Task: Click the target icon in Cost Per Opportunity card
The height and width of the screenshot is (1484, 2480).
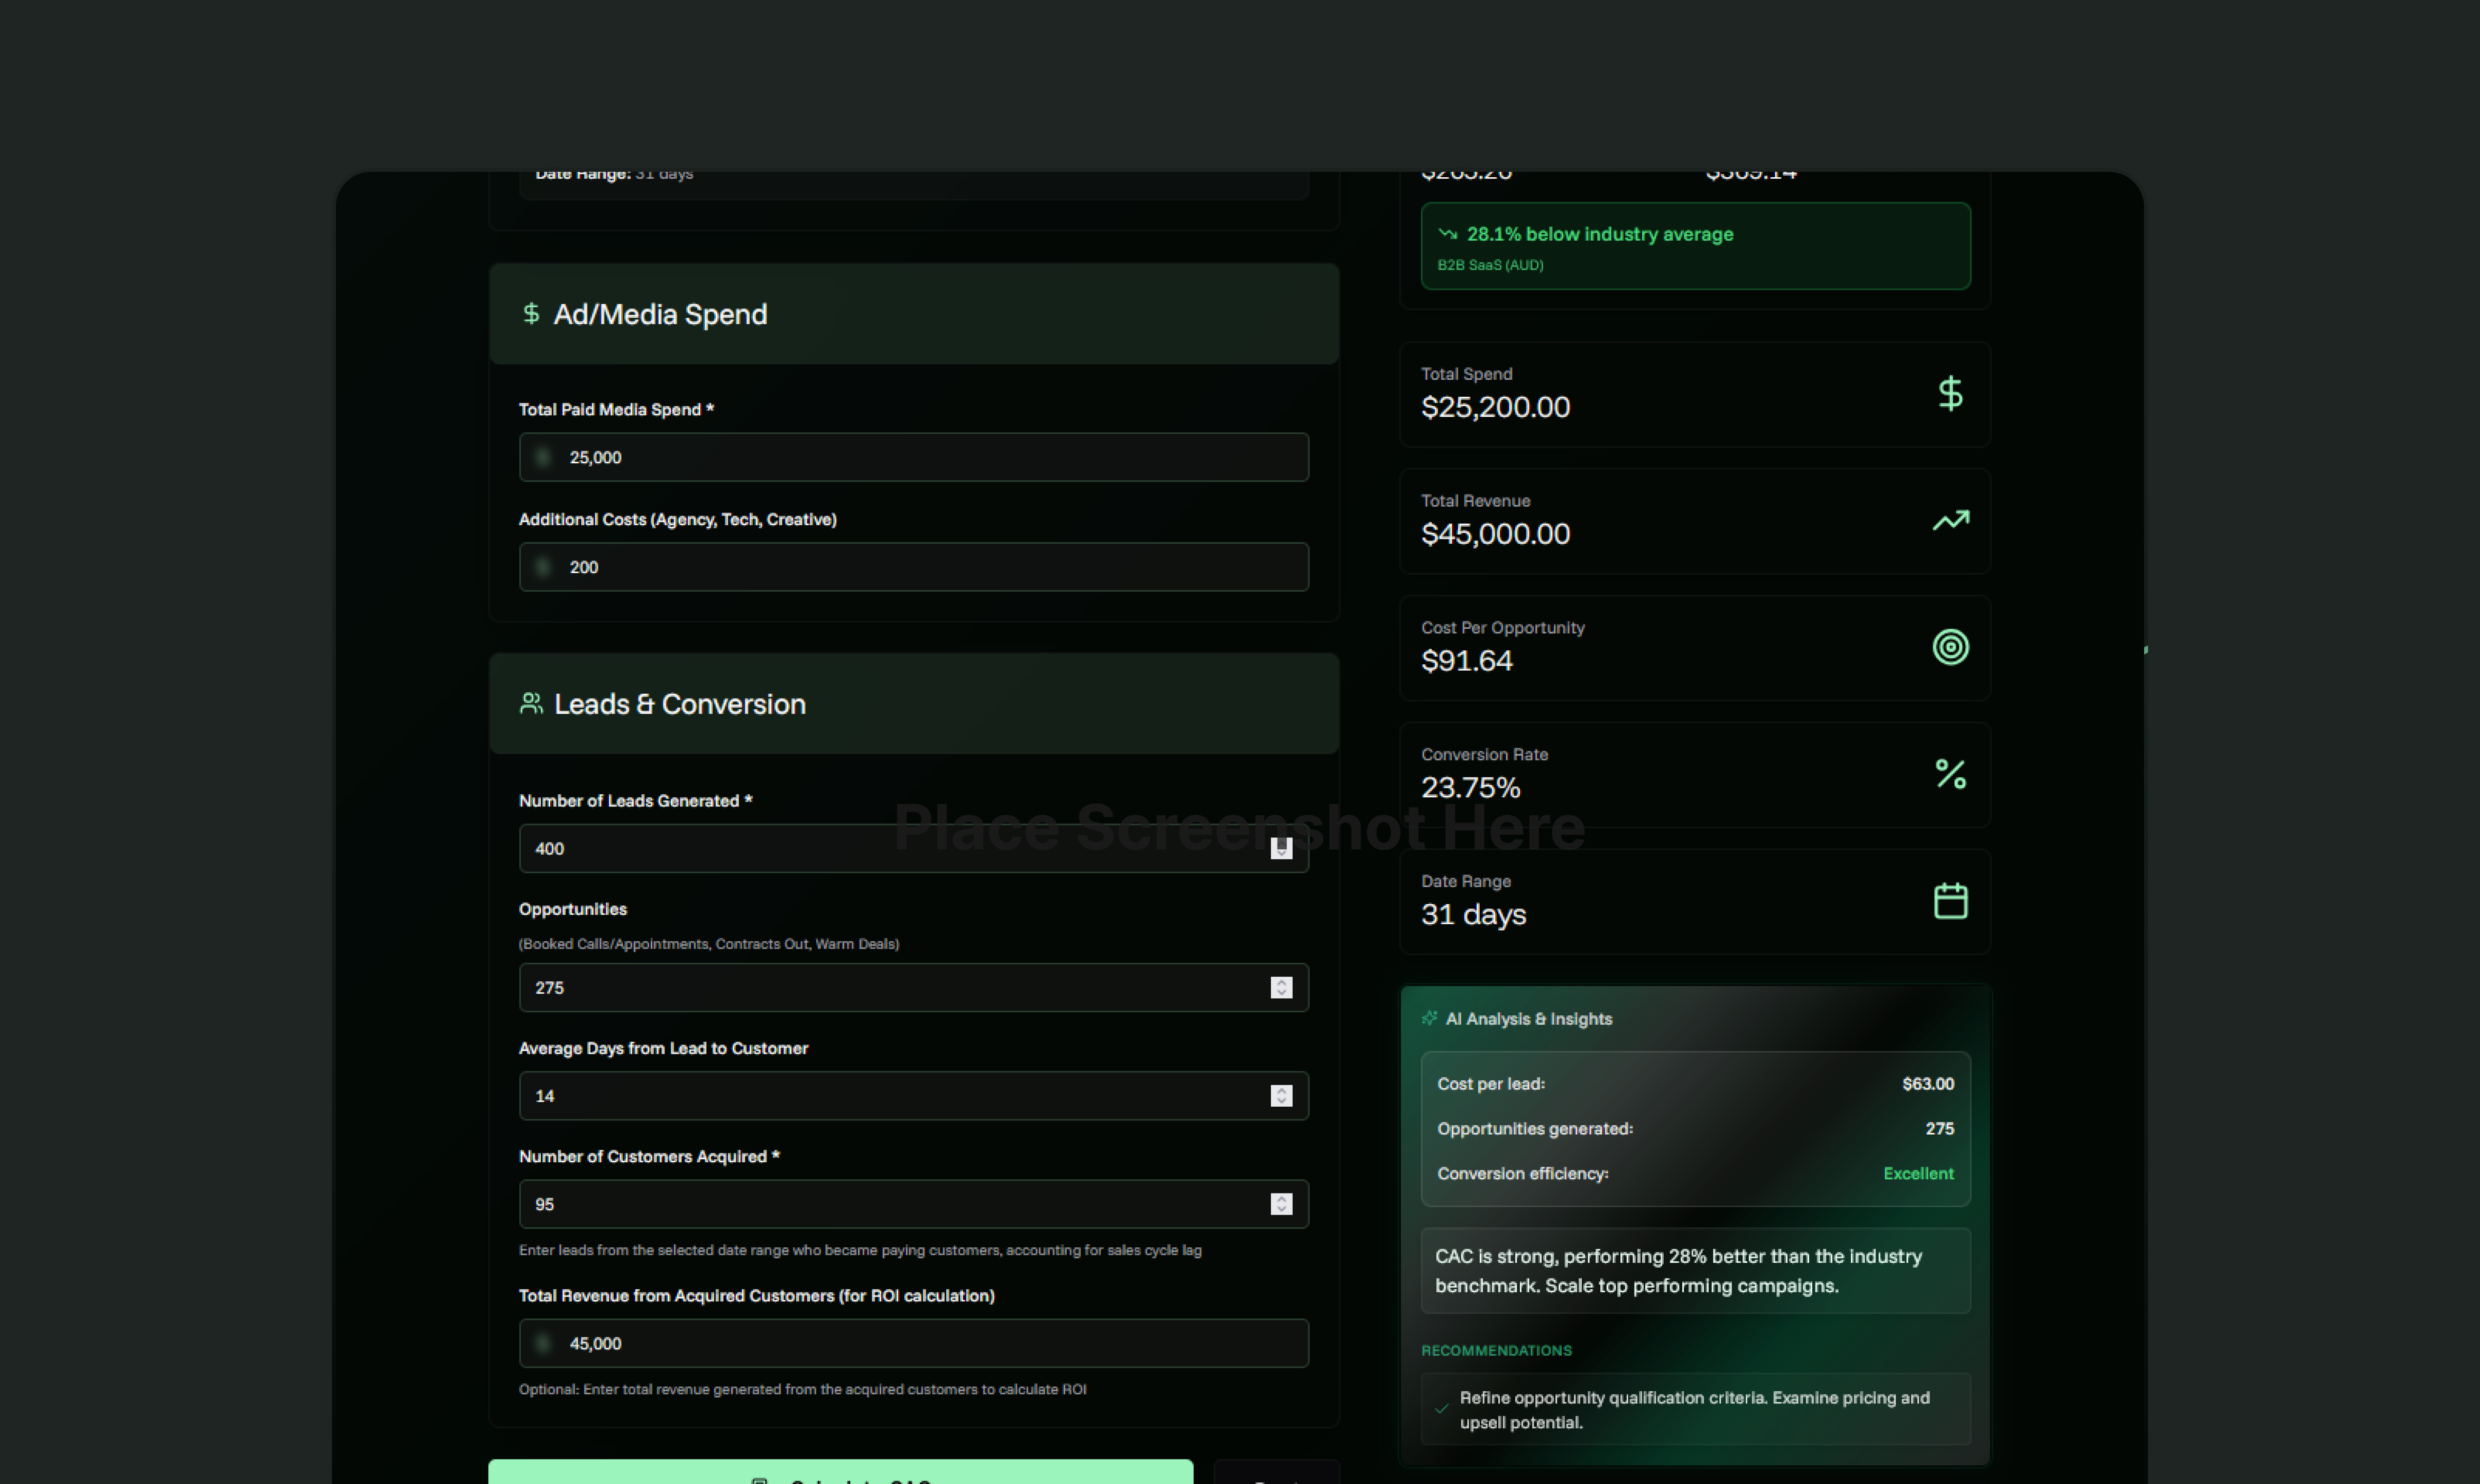Action: pyautogui.click(x=1950, y=647)
